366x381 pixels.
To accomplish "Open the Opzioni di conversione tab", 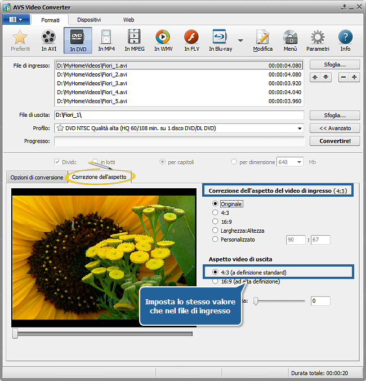I will coord(37,177).
